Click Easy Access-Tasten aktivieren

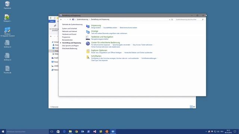point(143,45)
